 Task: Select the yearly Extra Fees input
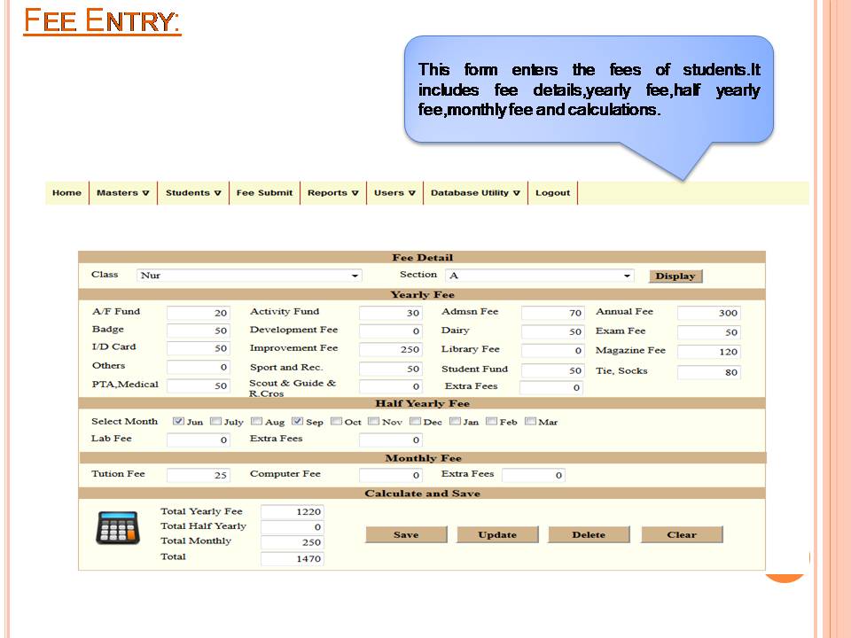coord(551,387)
